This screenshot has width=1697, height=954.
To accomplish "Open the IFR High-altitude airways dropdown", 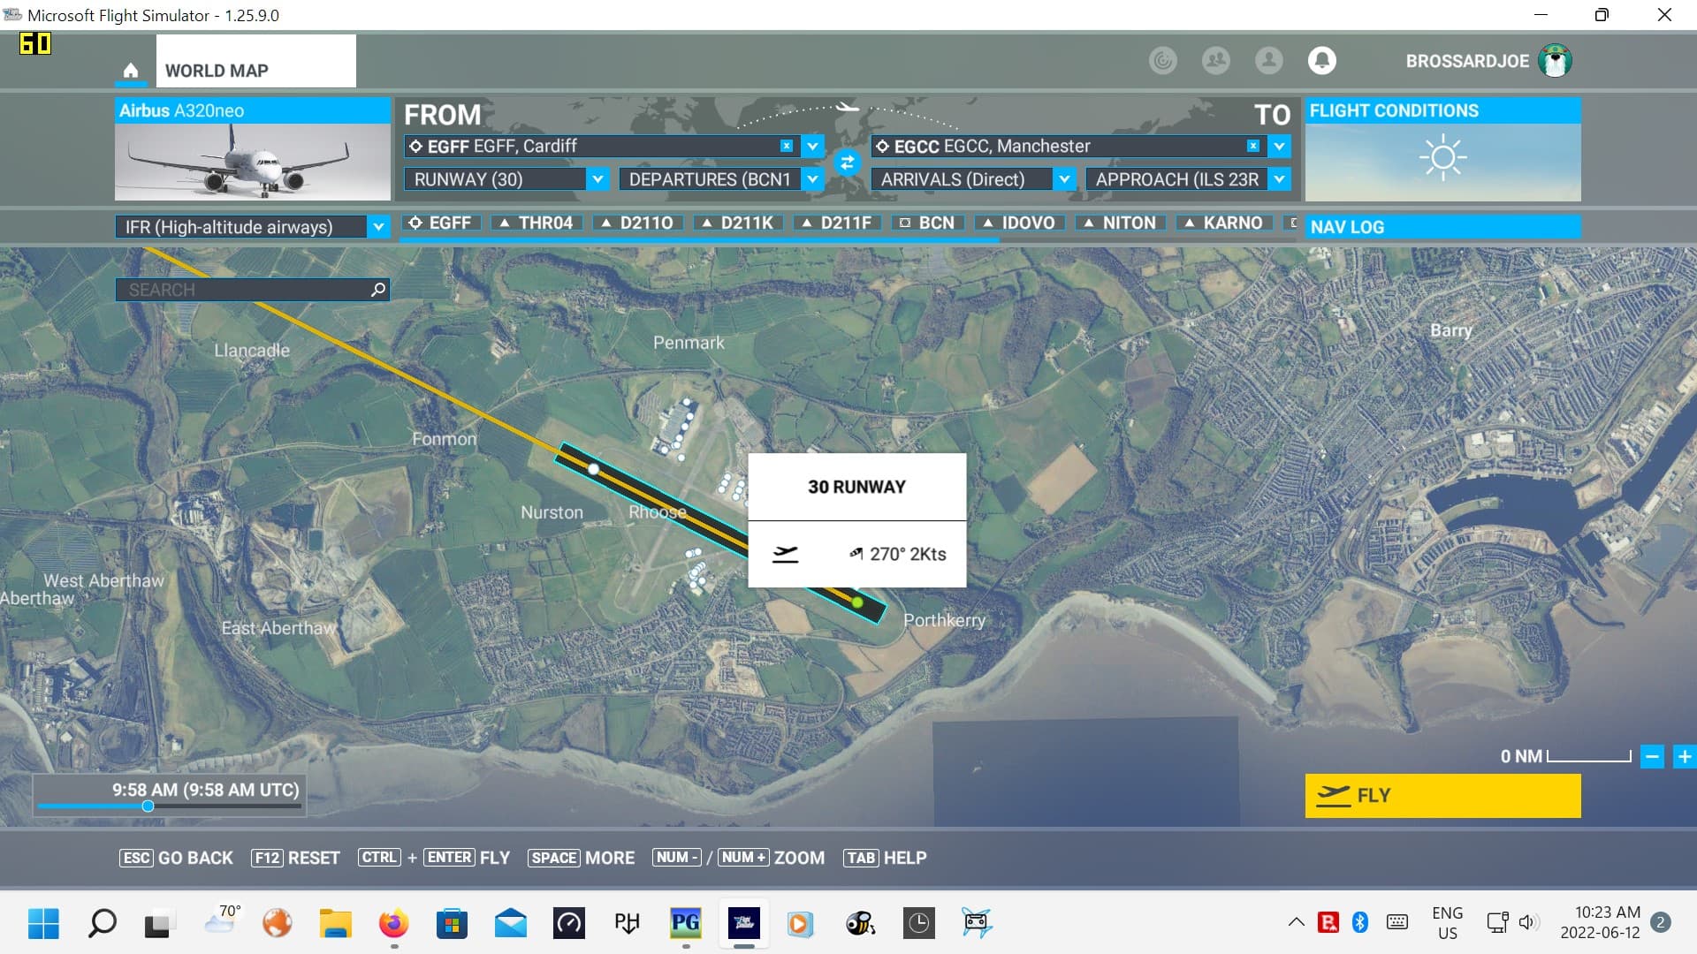I will point(377,227).
